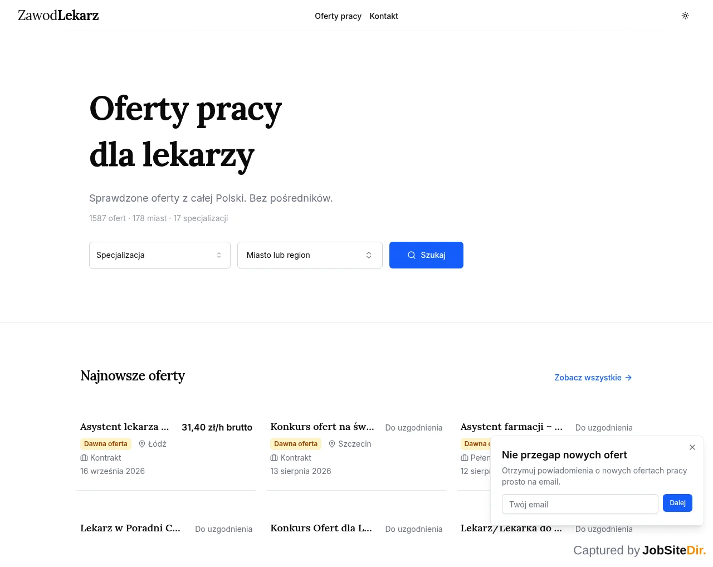Toggle the light/dark theme sun icon
This screenshot has width=713, height=567.
tap(685, 16)
